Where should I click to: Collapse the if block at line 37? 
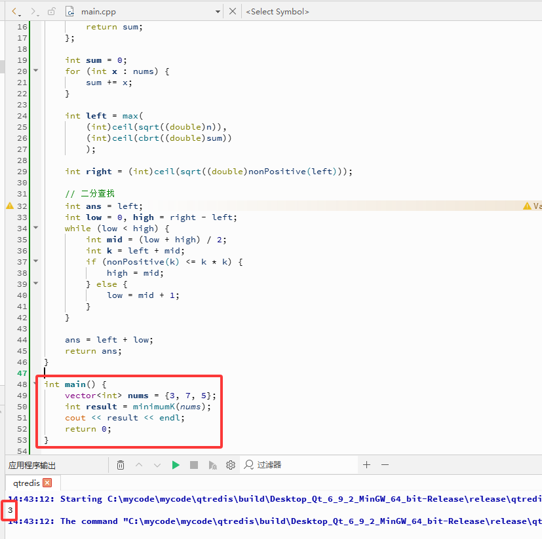point(35,261)
